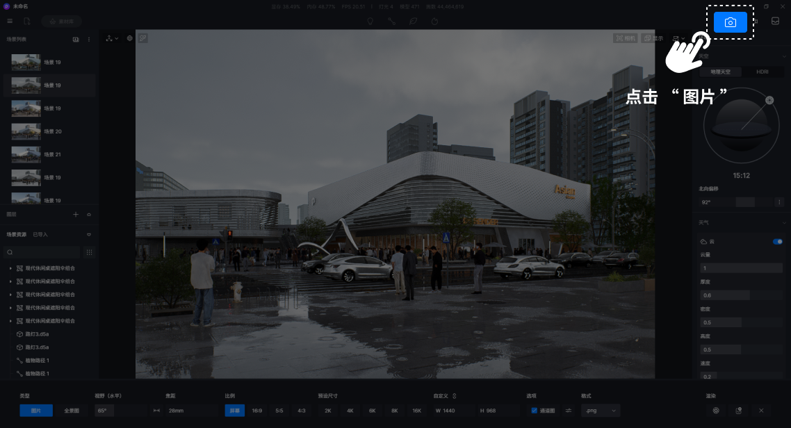Choose the 4K preset size button

[x=350, y=411]
